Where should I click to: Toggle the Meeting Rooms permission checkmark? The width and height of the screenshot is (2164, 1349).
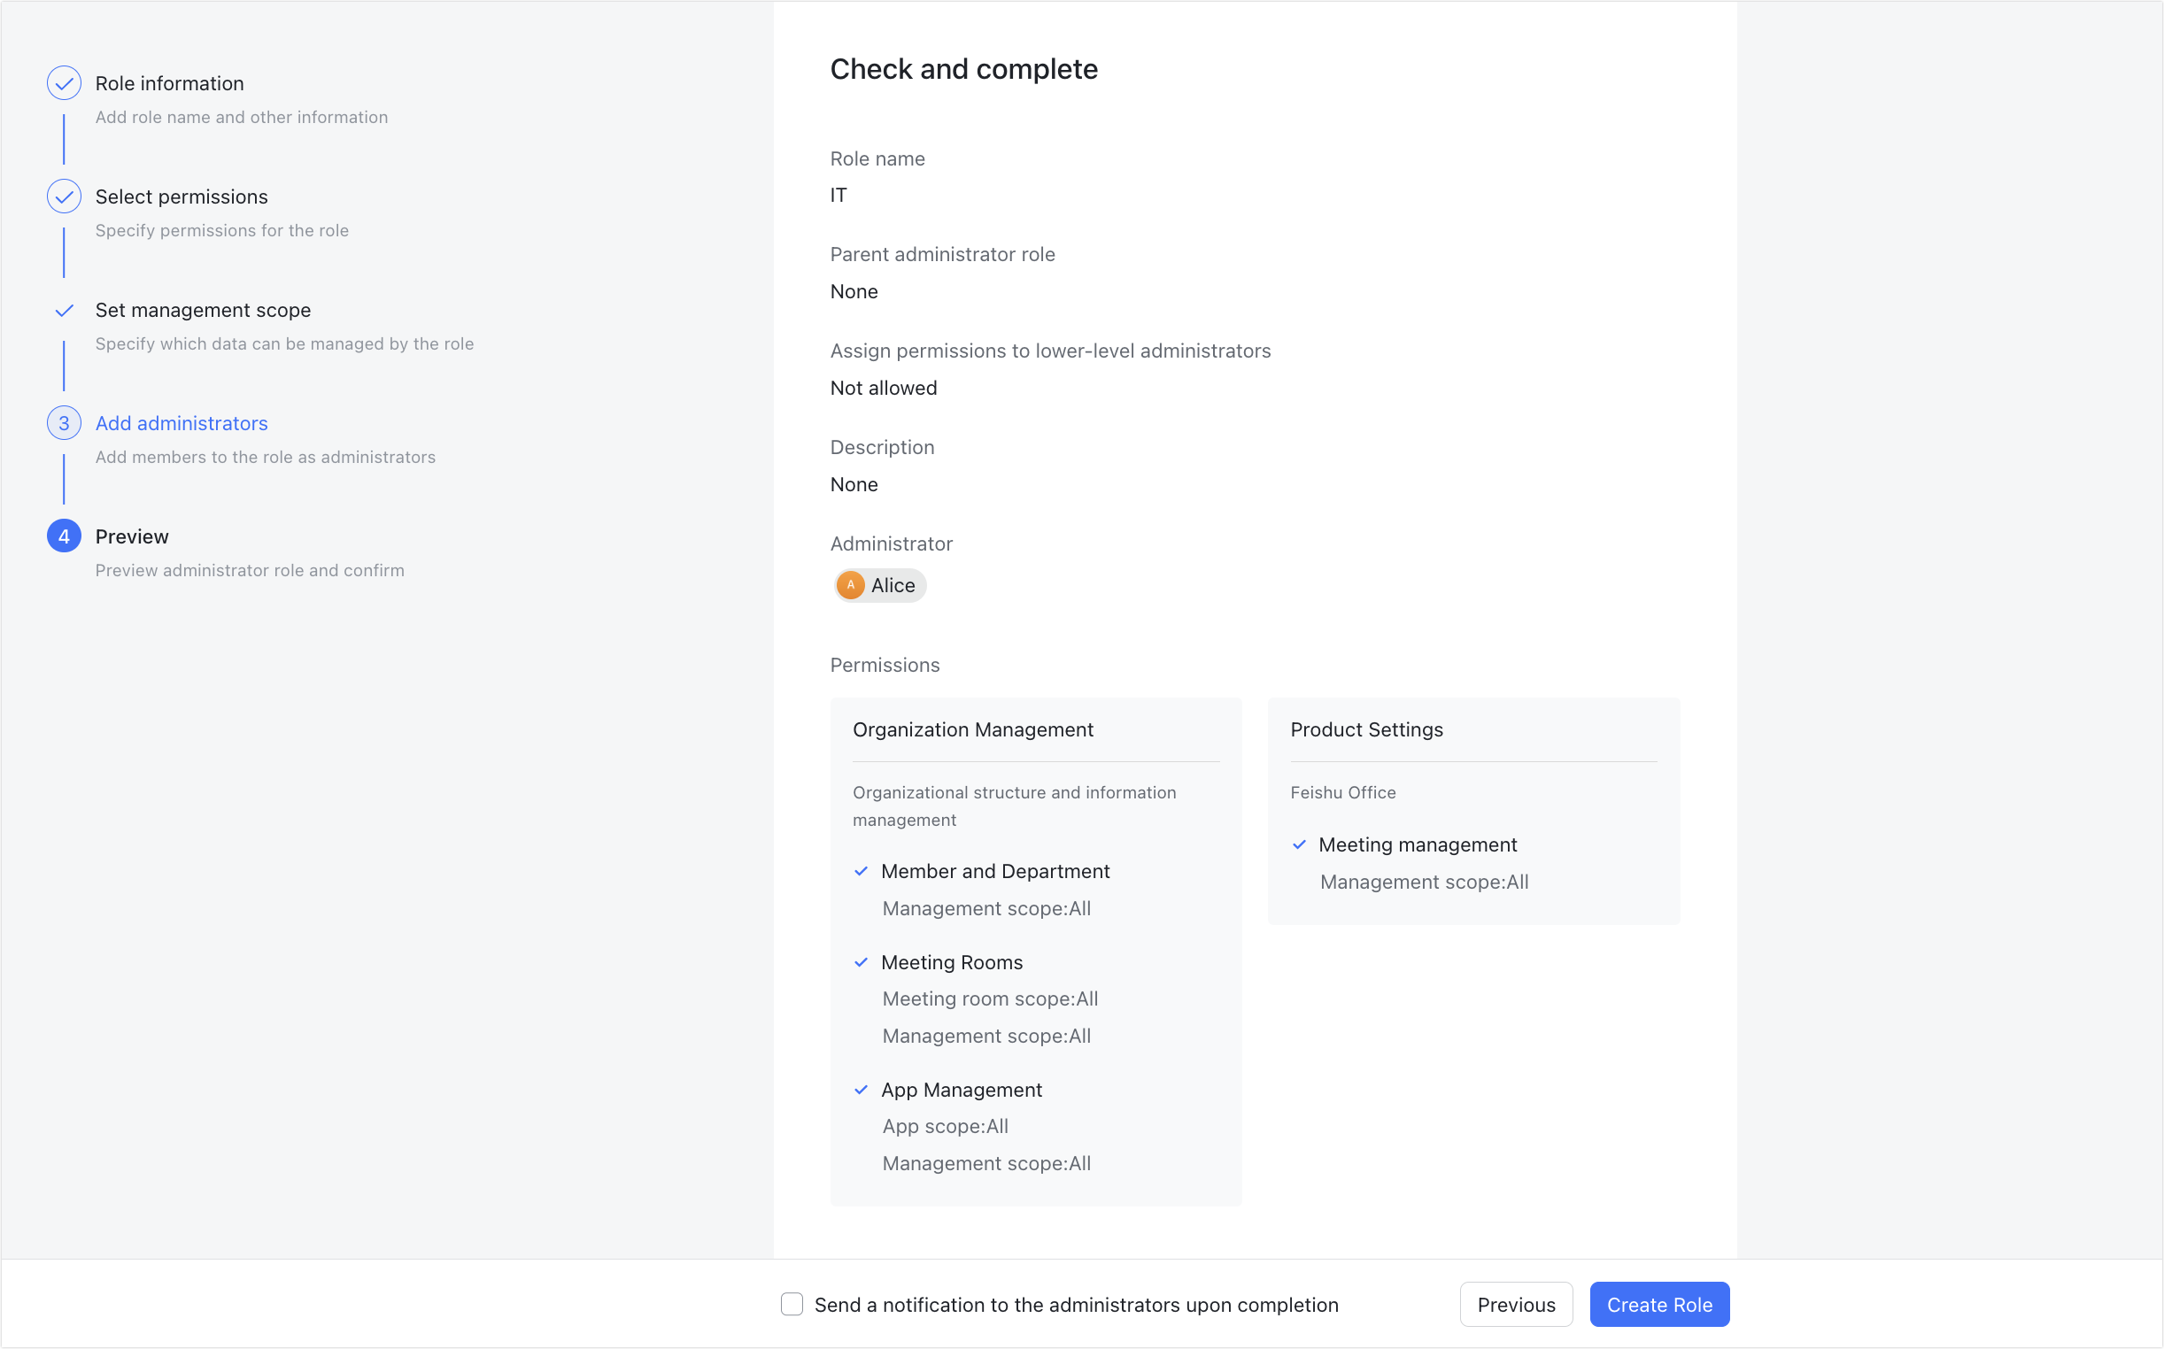(862, 963)
